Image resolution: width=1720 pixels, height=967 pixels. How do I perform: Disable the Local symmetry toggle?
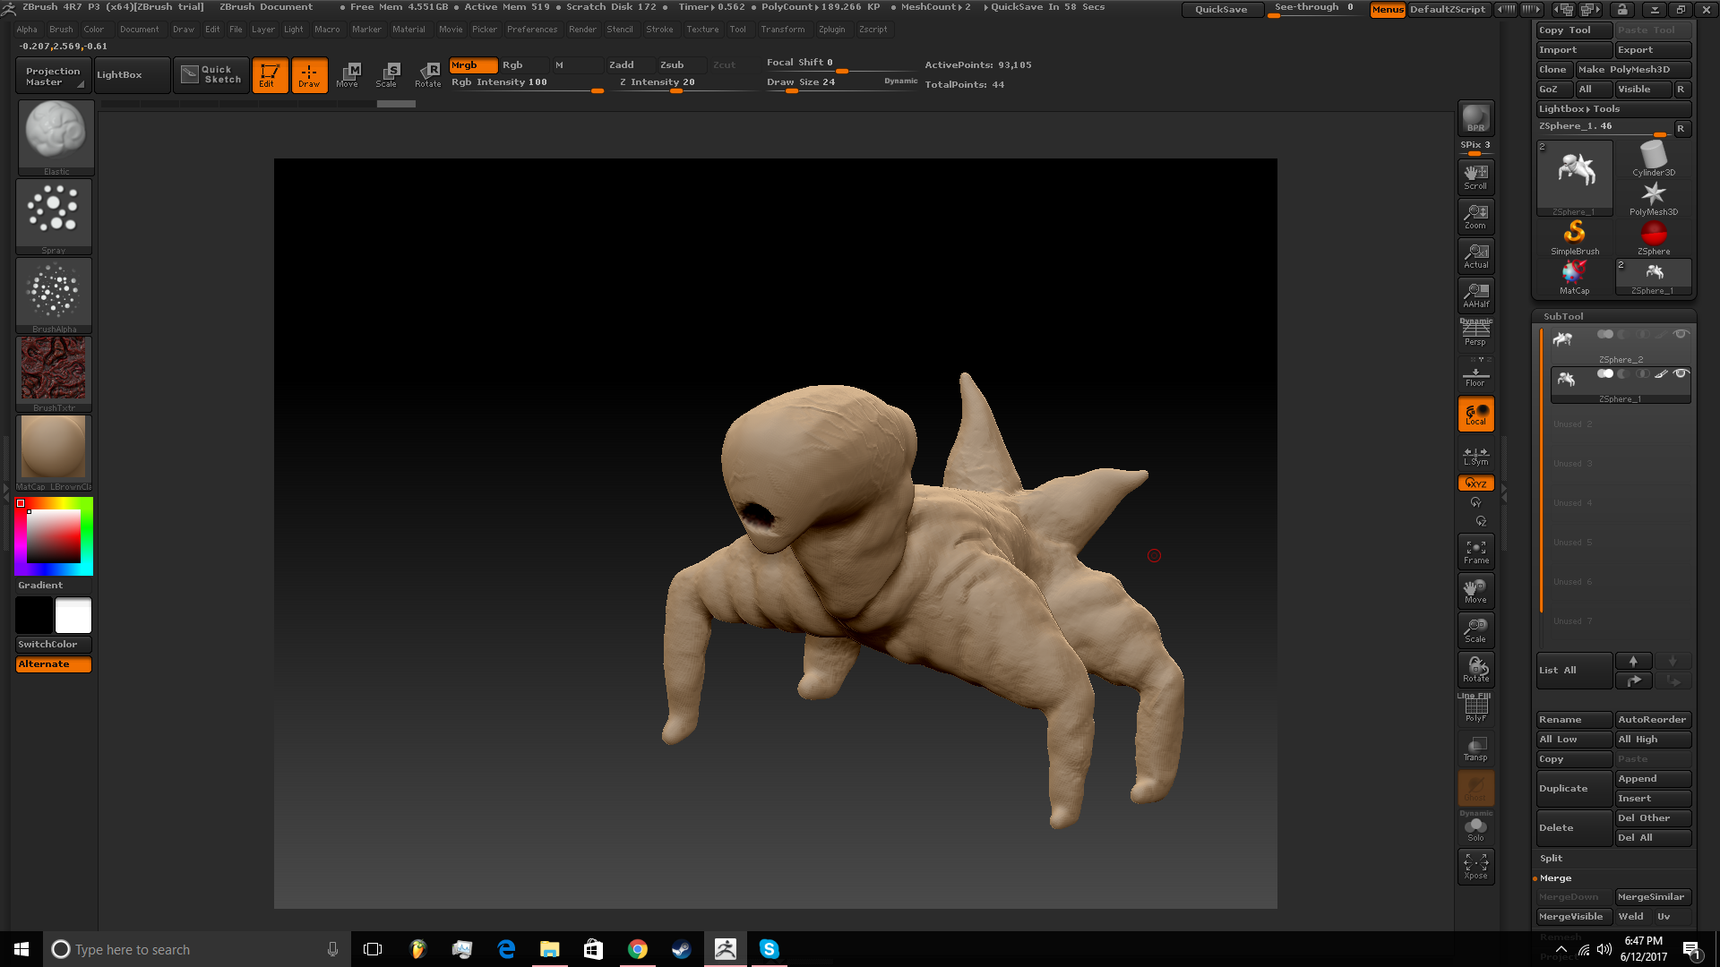pos(1475,414)
